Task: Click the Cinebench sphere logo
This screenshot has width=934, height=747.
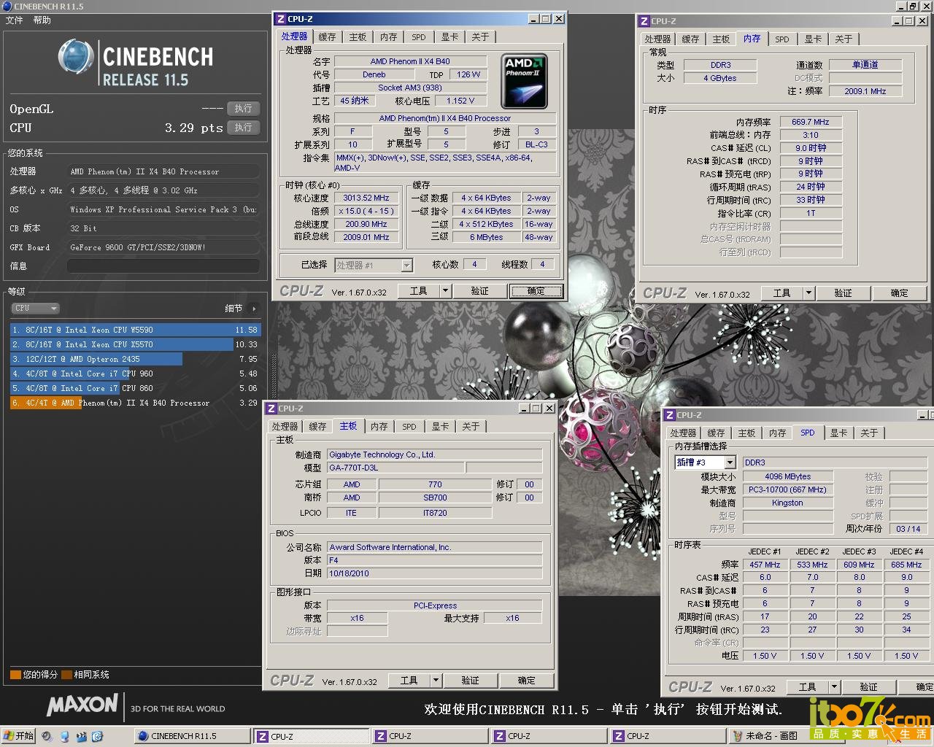Action: 76,57
